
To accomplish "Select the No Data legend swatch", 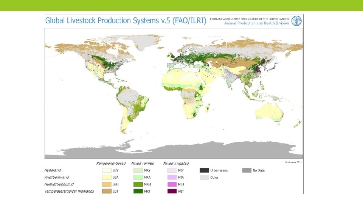I will tap(247, 170).
